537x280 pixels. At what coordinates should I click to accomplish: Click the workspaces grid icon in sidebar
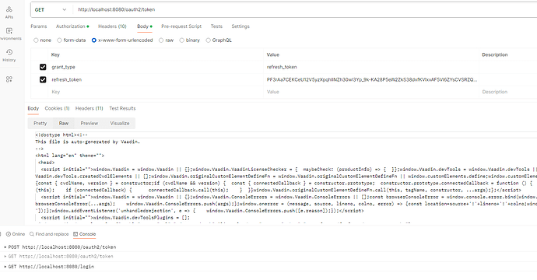click(9, 79)
